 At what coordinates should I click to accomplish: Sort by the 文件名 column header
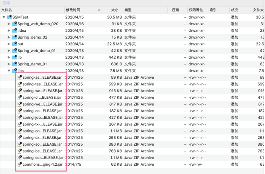pos(32,10)
